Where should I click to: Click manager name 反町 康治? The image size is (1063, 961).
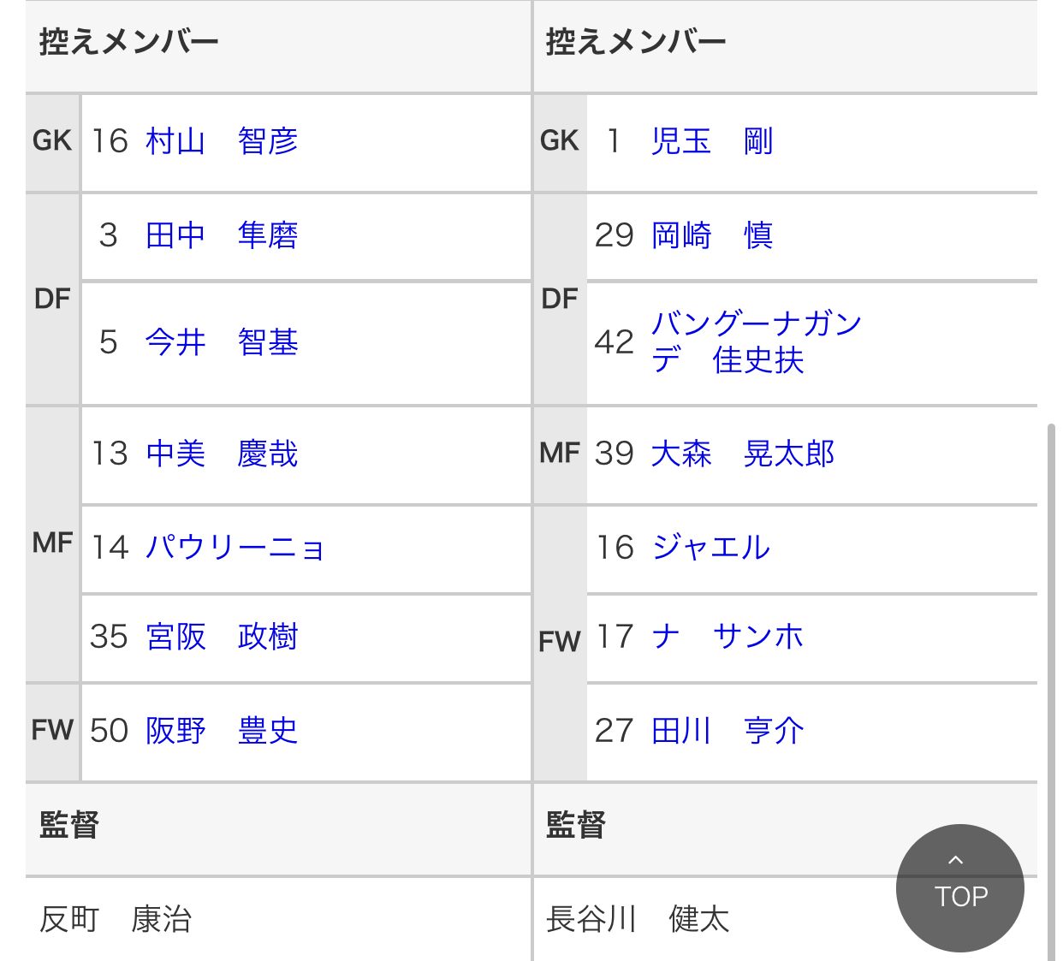116,920
